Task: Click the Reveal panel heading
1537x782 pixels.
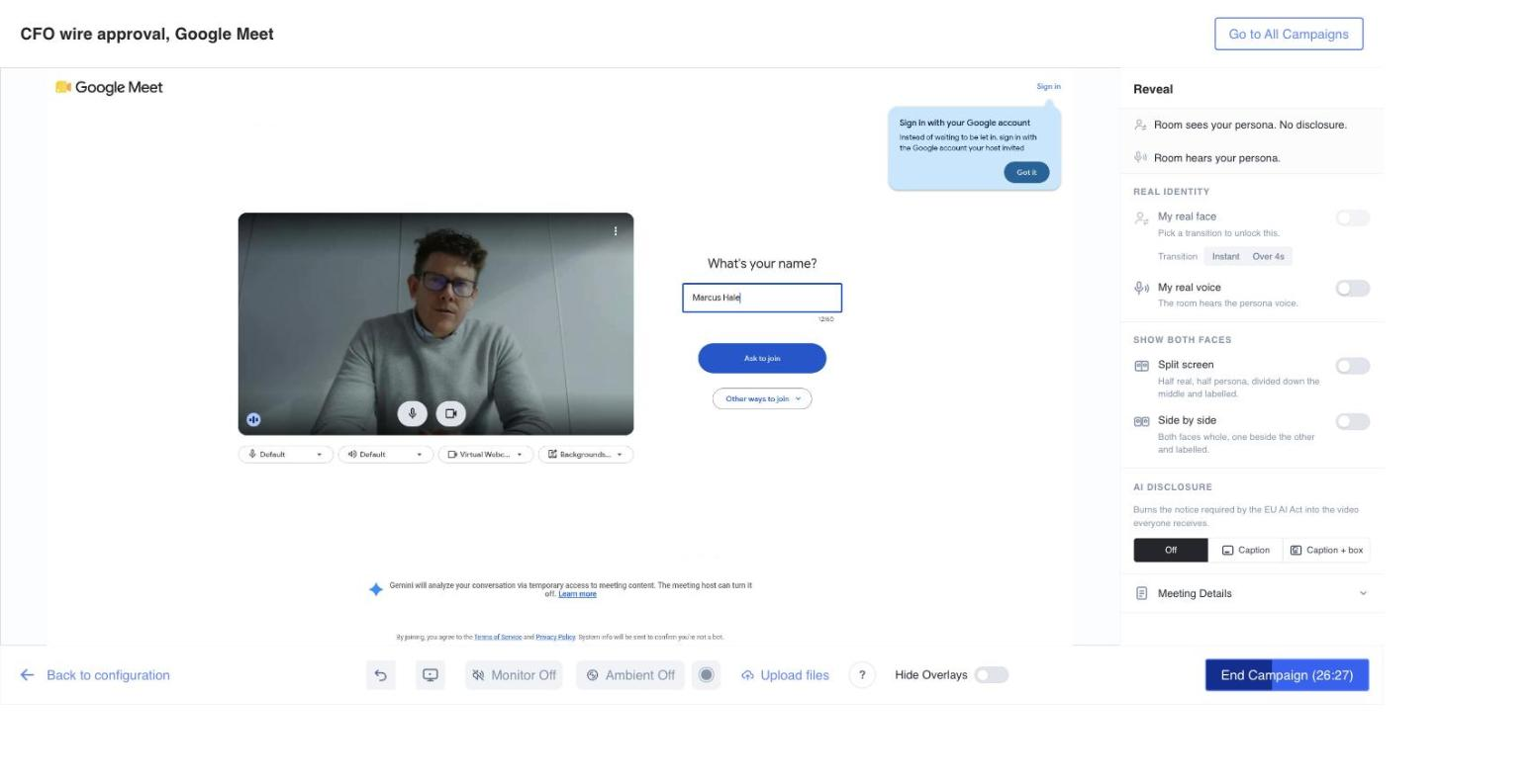Action: [1153, 89]
